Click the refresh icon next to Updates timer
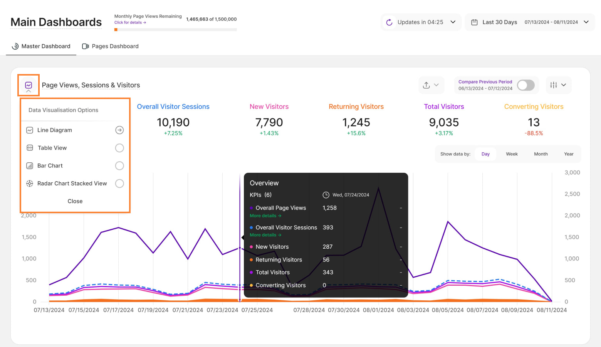Screen dimensions: 601x347 click(389, 22)
